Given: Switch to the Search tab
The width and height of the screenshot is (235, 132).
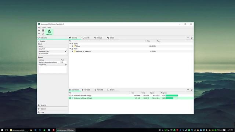Looking at the screenshot, I should pos(86,38).
